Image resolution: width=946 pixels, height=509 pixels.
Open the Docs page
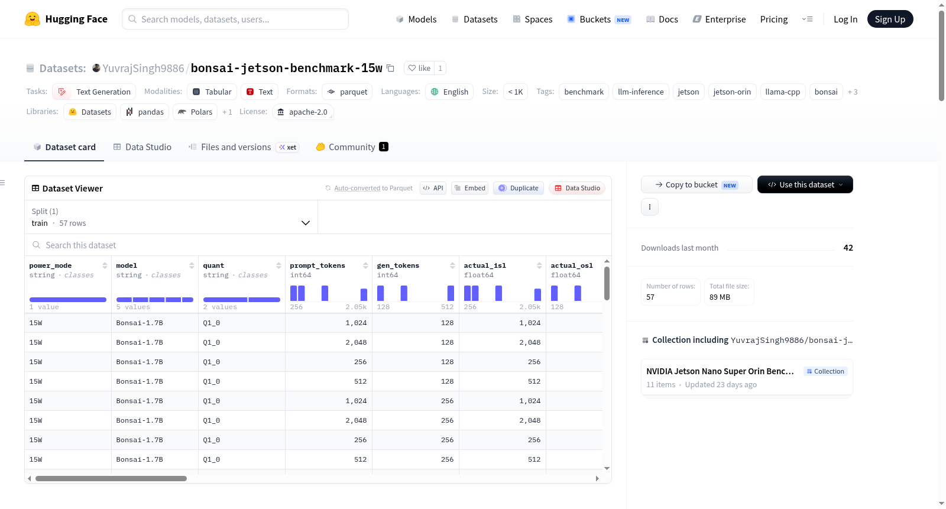[x=662, y=19]
